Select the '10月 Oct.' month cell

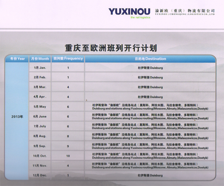(40, 156)
